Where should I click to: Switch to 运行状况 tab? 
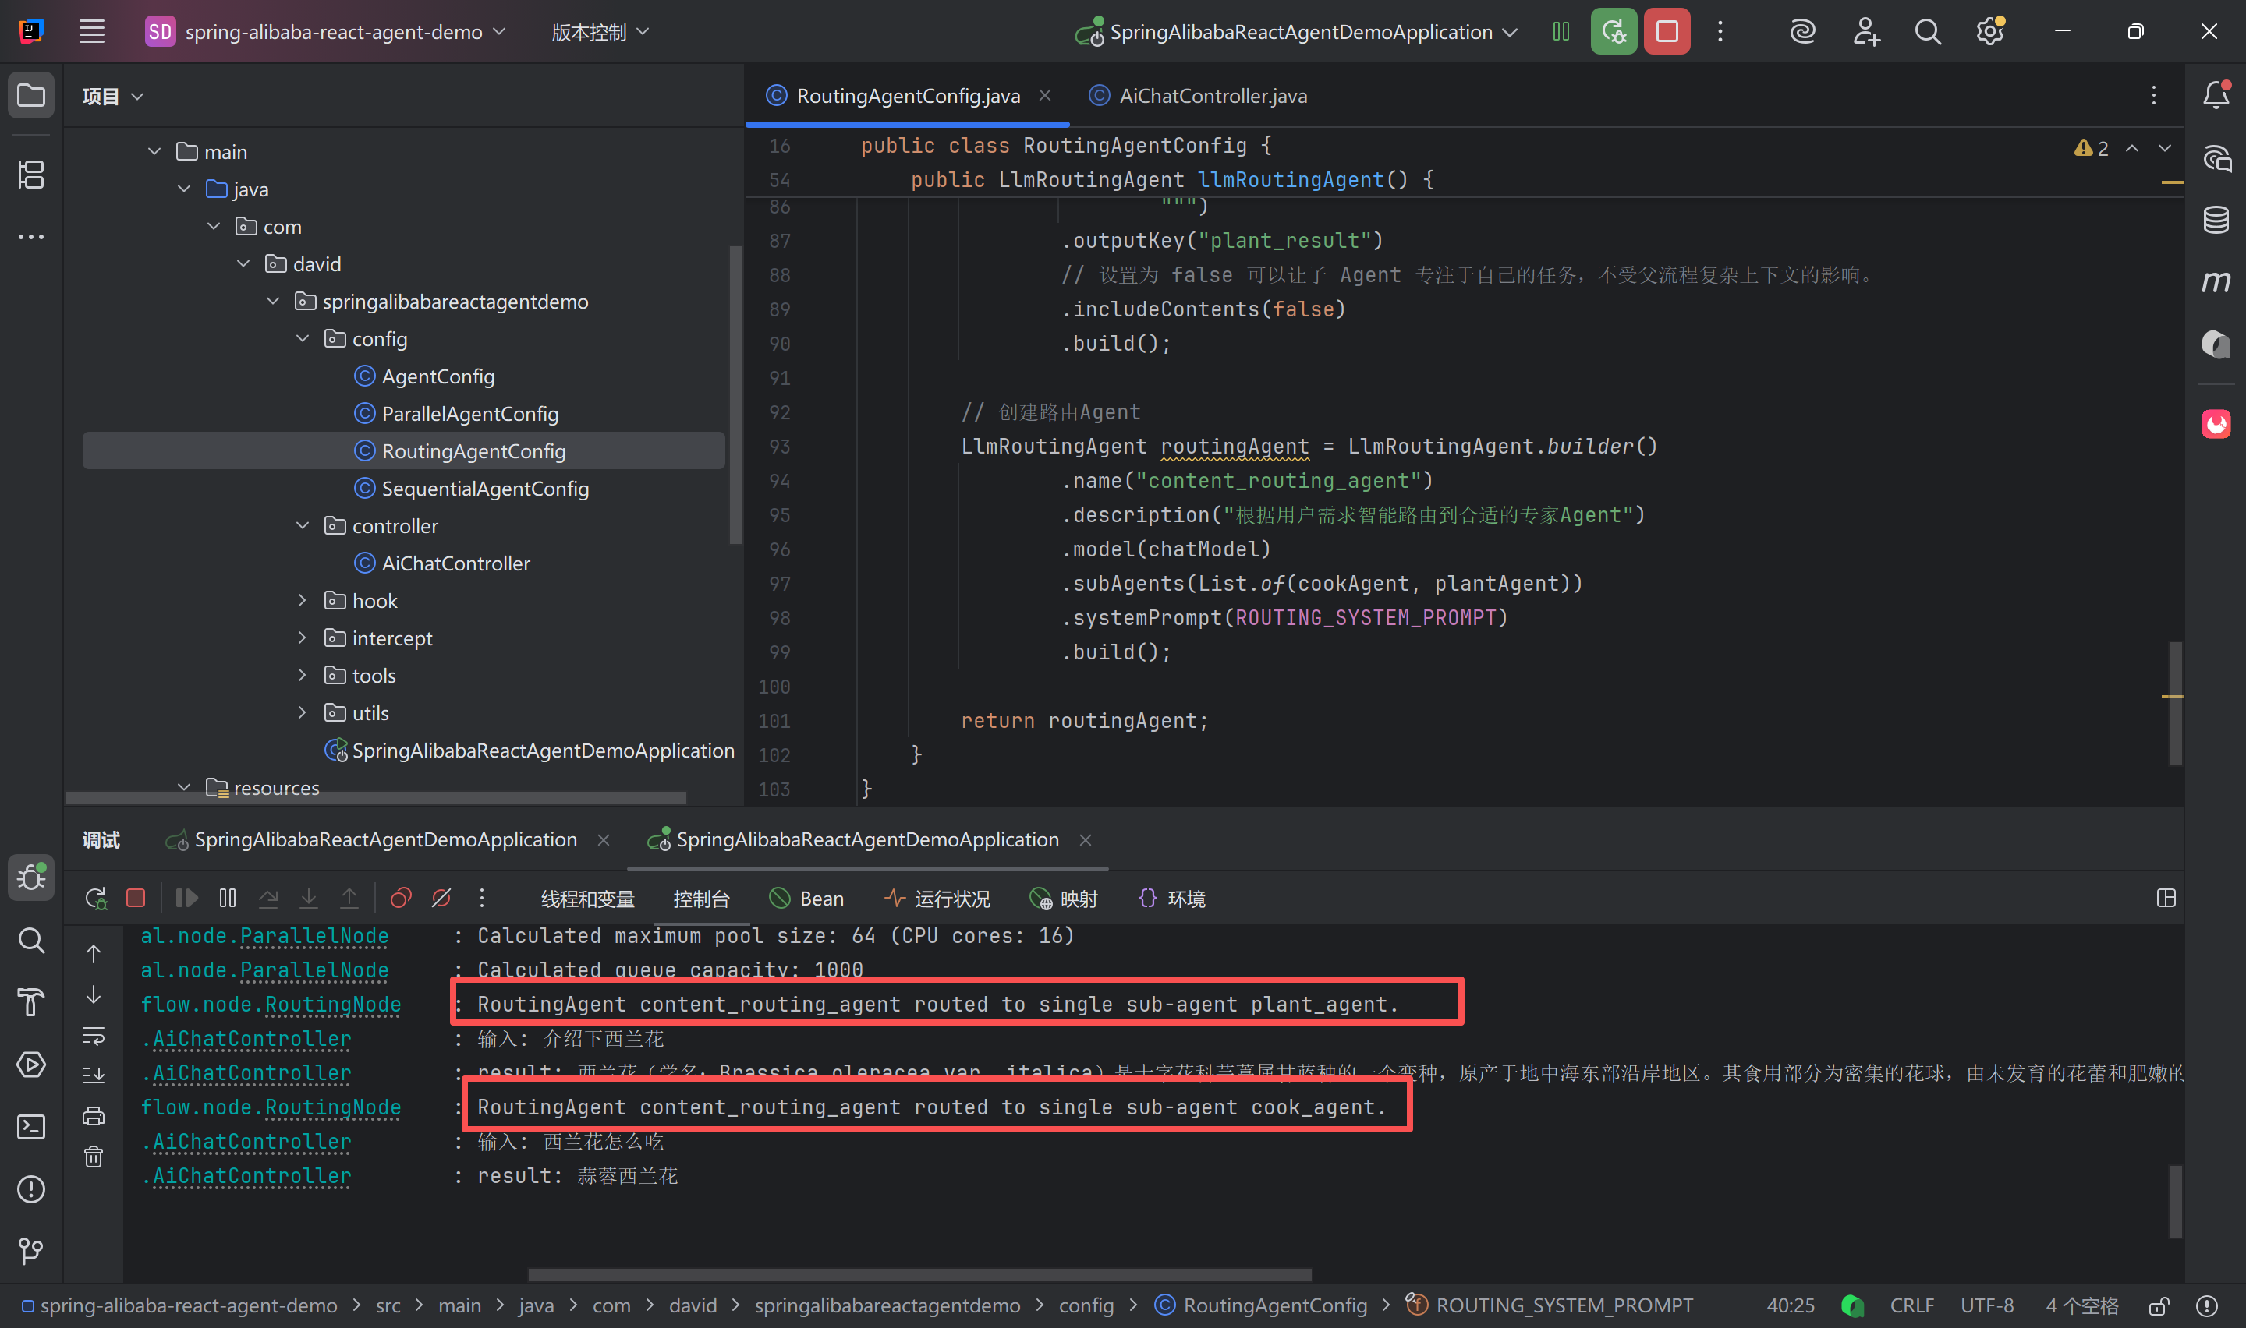pos(937,899)
